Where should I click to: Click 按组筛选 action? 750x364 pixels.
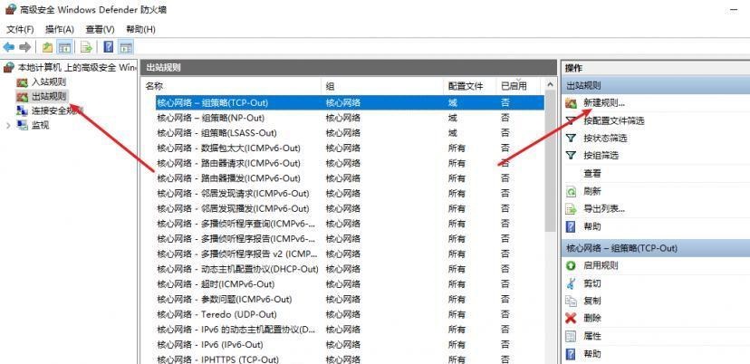601,155
